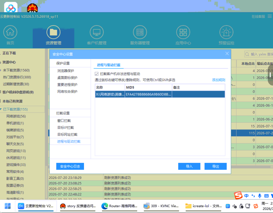Click the Sogou S input method icon

pos(238,196)
